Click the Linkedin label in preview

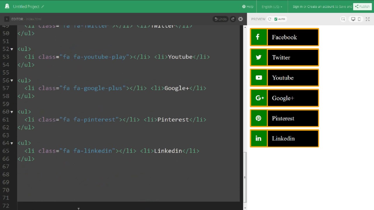[x=283, y=138]
